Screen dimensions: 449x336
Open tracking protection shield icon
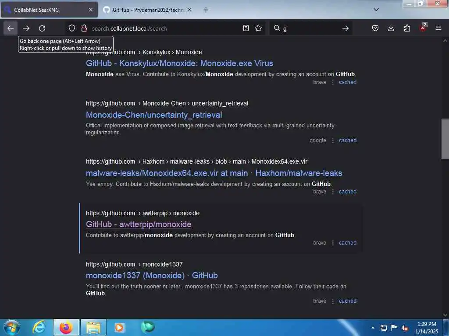coord(72,28)
